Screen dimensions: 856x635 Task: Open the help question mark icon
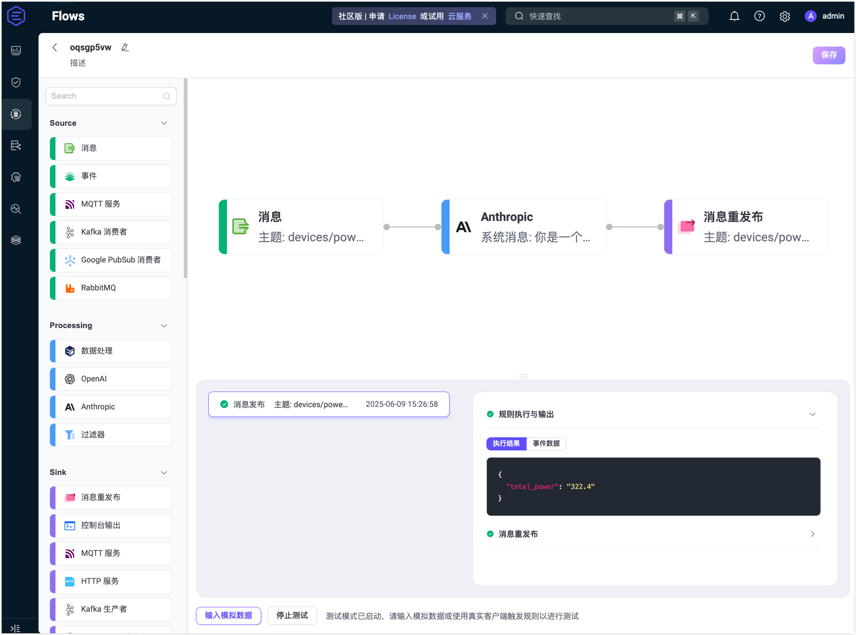[x=759, y=16]
